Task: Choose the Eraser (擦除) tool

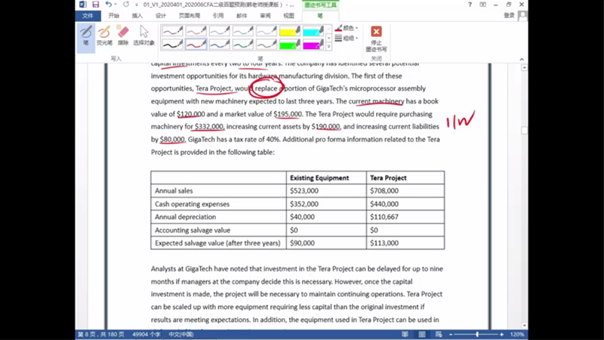Action: coord(123,36)
